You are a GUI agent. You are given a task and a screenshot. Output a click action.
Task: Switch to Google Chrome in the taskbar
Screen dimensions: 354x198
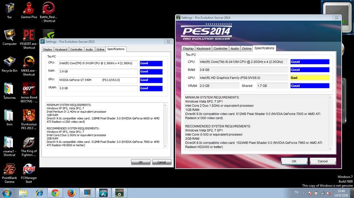(x=55, y=193)
